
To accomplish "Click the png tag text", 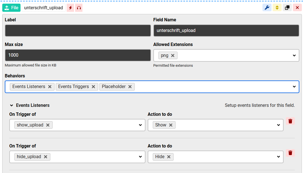I will coord(165,56).
